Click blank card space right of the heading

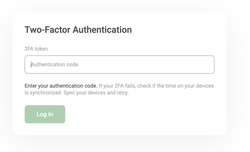click(x=175, y=30)
